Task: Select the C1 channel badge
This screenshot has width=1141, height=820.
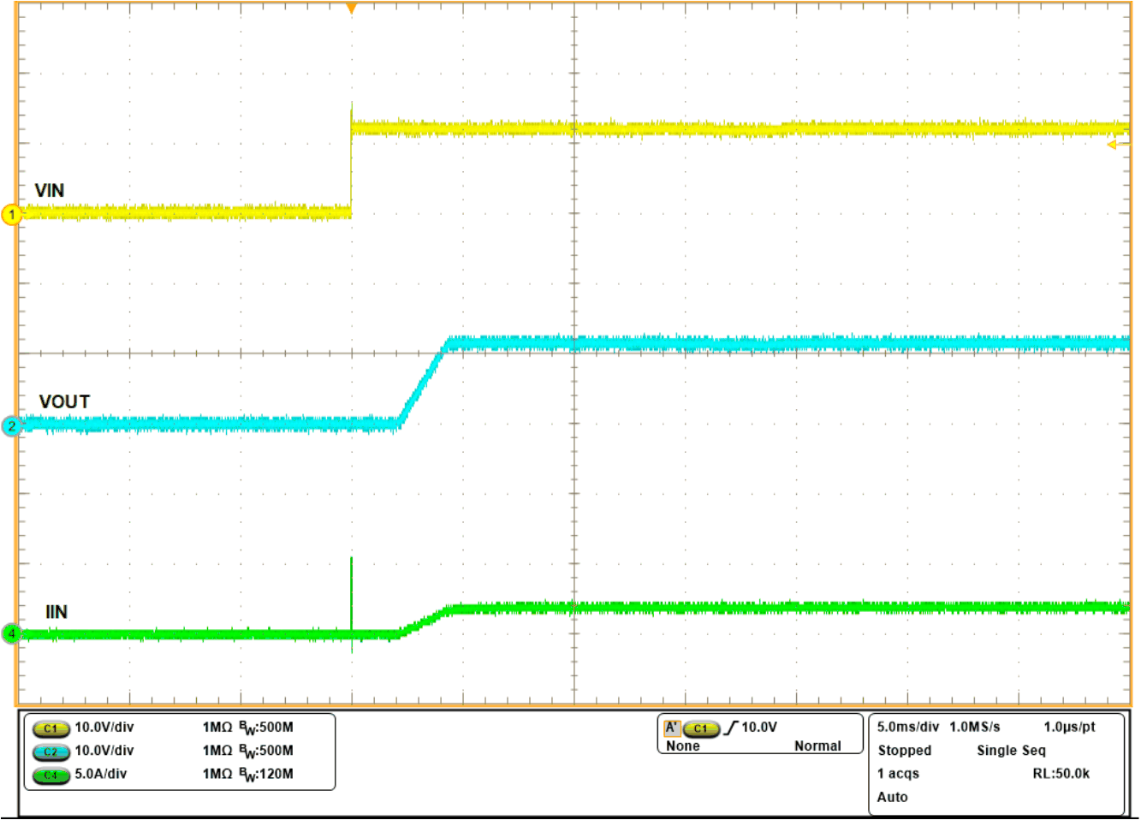Action: click(x=51, y=728)
